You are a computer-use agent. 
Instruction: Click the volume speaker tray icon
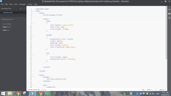153,94
